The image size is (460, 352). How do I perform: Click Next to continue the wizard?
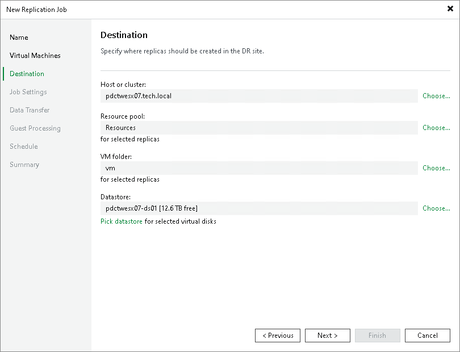click(328, 335)
